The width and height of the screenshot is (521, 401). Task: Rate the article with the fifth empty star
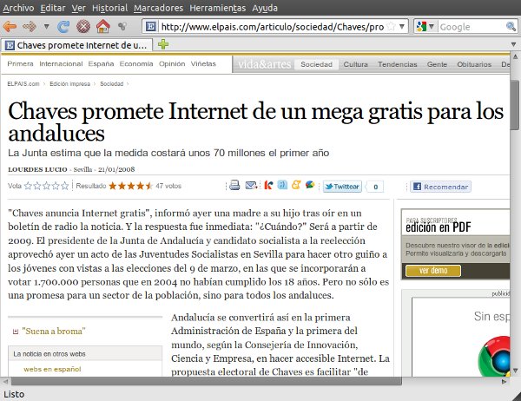click(x=66, y=186)
